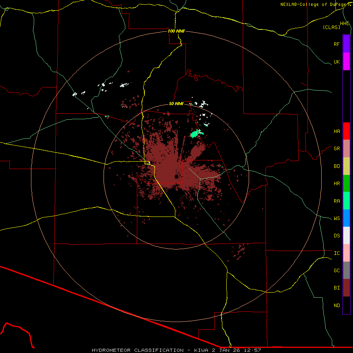
Task: Click the radar site center dot
Action: (176, 176)
